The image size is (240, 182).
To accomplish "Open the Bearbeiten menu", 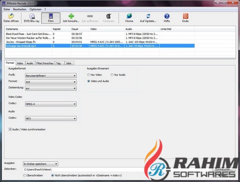I will [20, 9].
